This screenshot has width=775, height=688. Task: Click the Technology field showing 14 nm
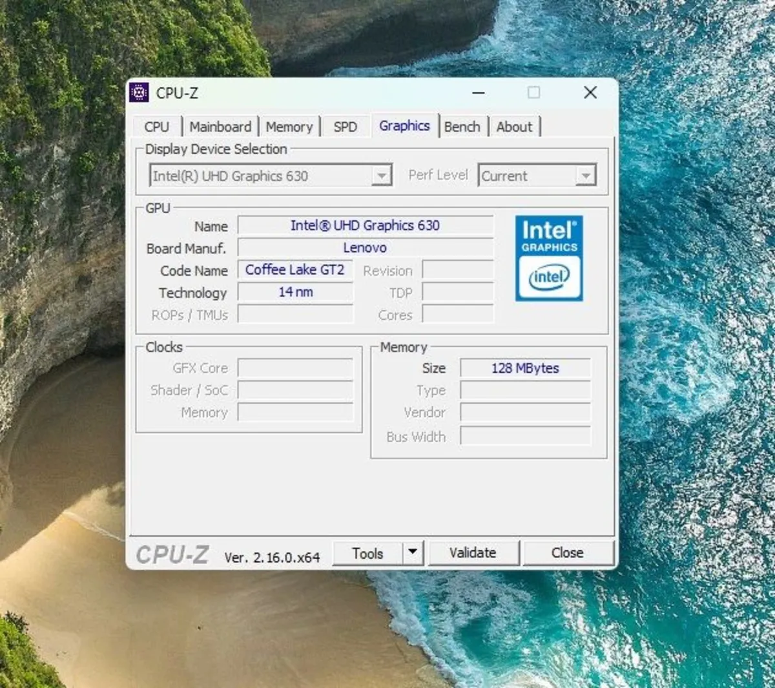pos(295,291)
